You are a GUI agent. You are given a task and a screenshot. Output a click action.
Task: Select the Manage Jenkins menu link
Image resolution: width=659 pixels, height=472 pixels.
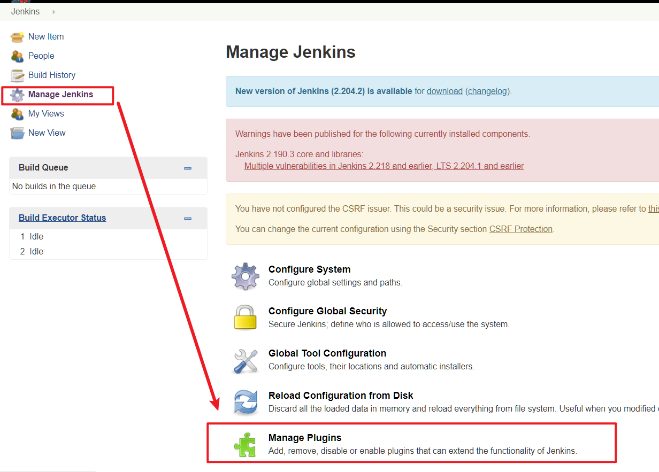point(60,94)
